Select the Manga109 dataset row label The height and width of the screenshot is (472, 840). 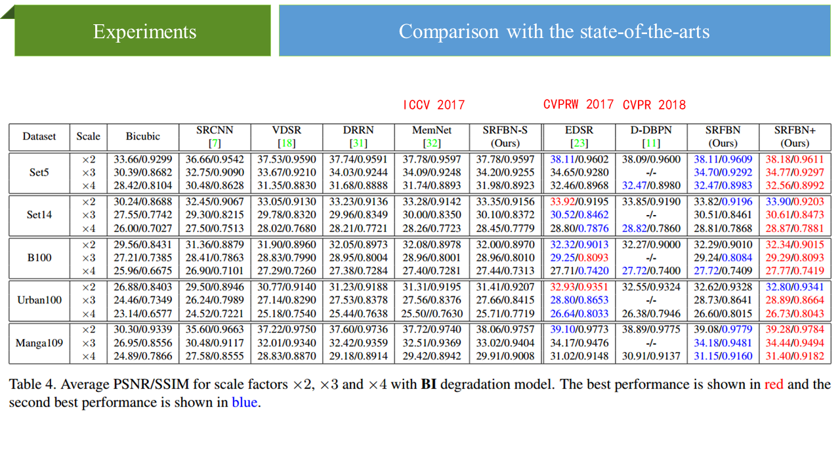tap(39, 342)
